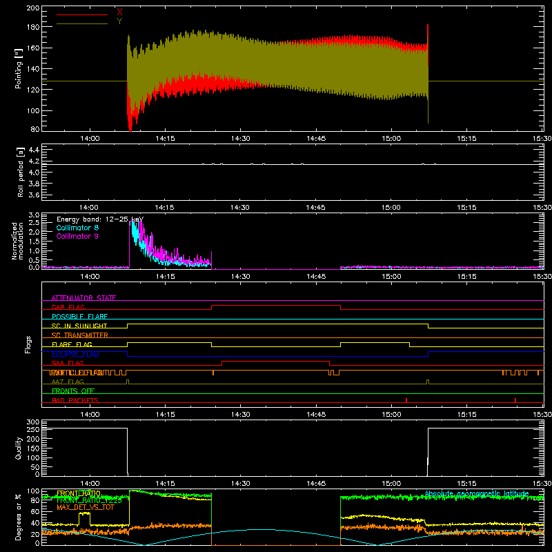552x552 pixels.
Task: Click the 180 tick on the Pointing axis
Action: [x=32, y=27]
